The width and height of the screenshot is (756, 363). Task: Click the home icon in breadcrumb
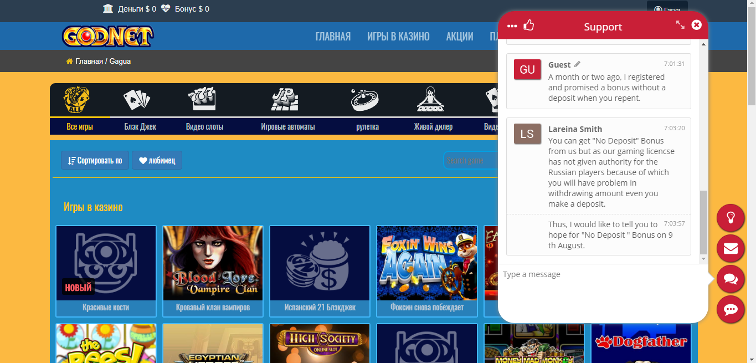click(x=69, y=61)
